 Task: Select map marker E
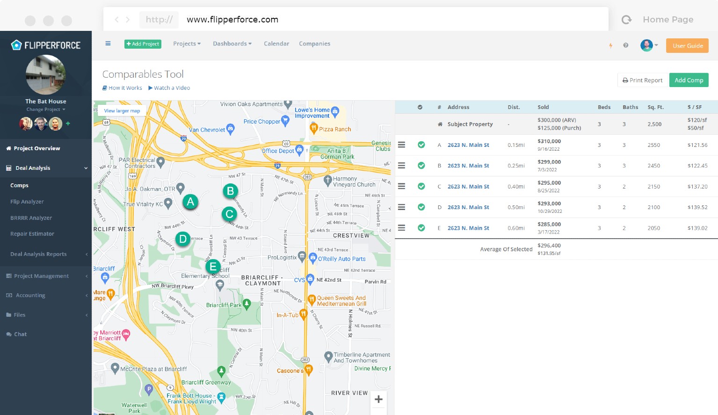pos(213,267)
